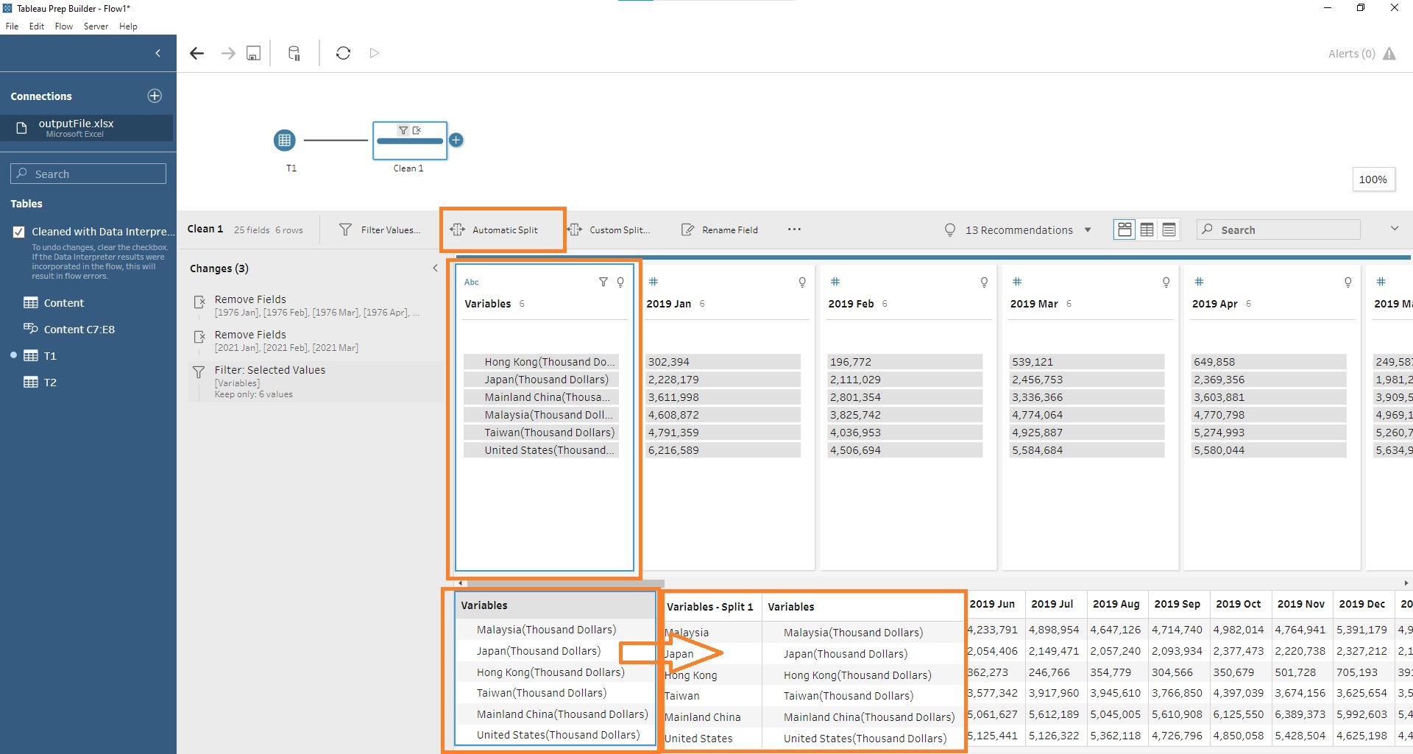The width and height of the screenshot is (1413, 754).
Task: Open the Edit menu
Action: coord(37,26)
